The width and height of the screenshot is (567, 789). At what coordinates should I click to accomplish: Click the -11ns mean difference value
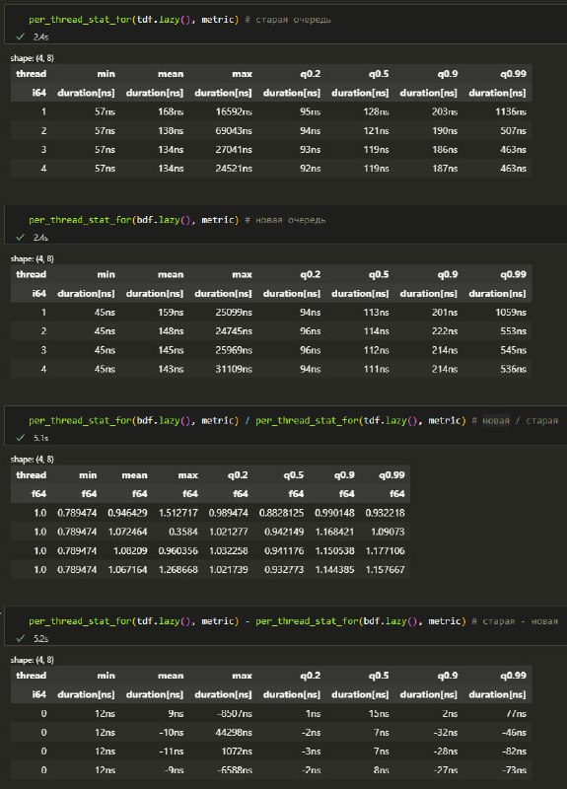[x=171, y=752]
